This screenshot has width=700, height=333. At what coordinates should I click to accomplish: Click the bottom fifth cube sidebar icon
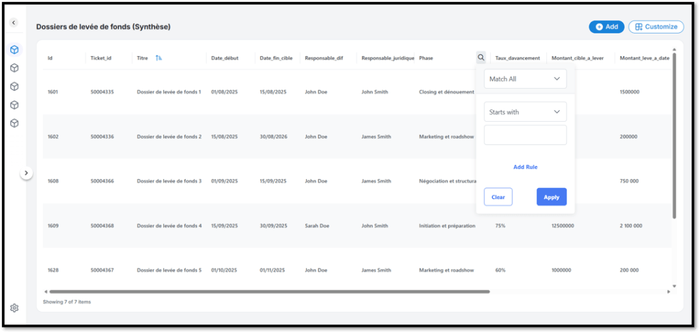point(14,123)
